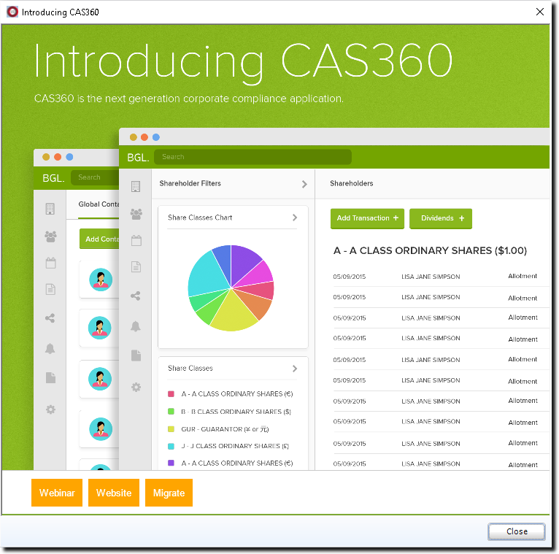This screenshot has height=554, width=559.
Task: Open the bell notifications icon in the front sidebar
Action: pyautogui.click(x=136, y=326)
